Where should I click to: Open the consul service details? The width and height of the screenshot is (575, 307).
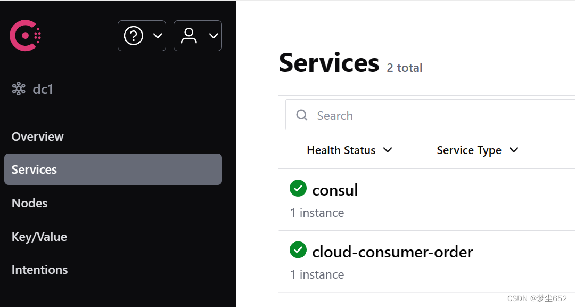click(x=335, y=189)
